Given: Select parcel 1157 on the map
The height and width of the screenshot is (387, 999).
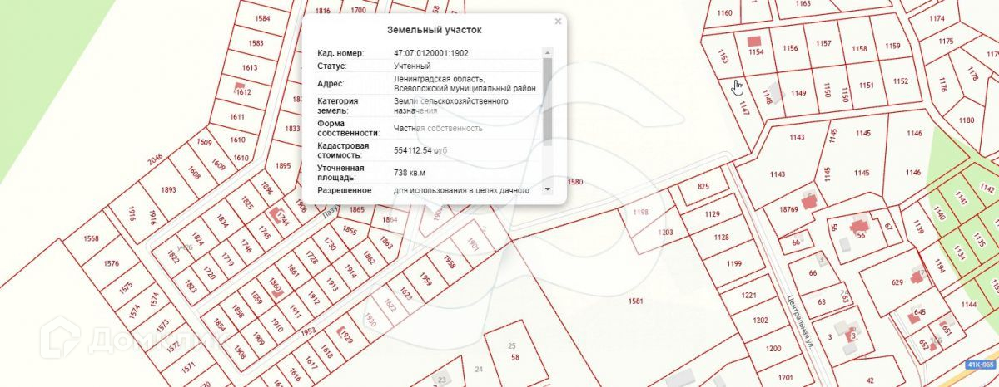Looking at the screenshot, I should point(824,43).
